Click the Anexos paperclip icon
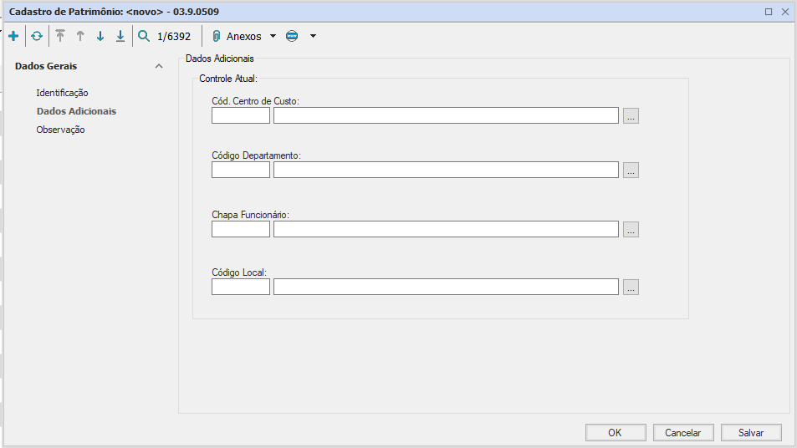 click(x=216, y=37)
